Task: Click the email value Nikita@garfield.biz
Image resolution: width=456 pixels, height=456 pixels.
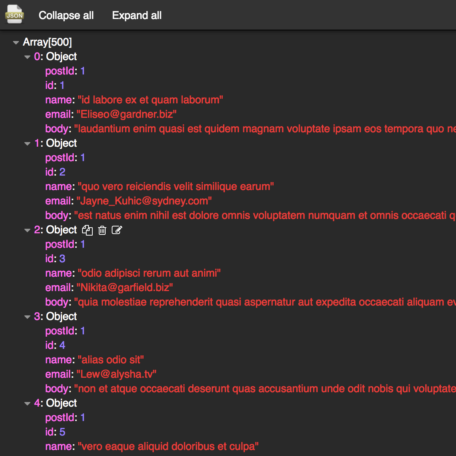Action: [x=125, y=288]
